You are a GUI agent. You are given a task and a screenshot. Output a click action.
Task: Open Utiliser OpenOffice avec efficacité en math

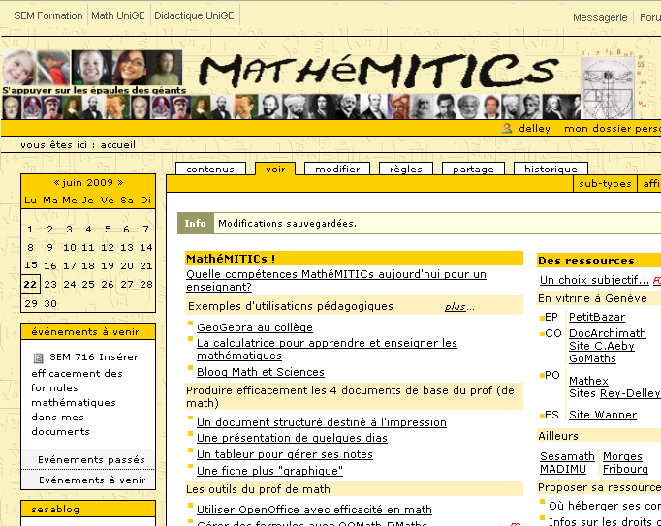point(314,510)
